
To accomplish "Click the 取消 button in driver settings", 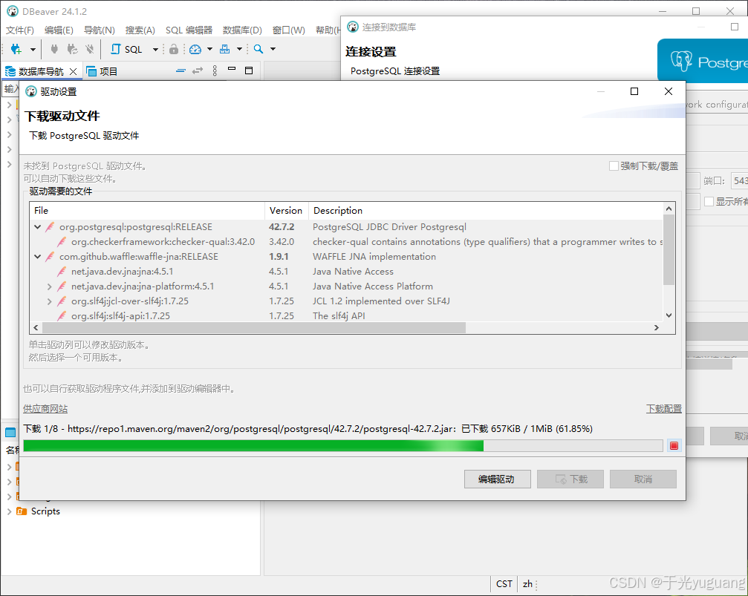I will (643, 479).
